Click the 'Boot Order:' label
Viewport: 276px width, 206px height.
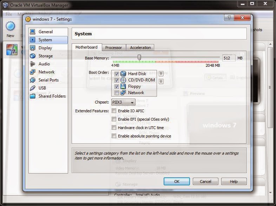point(99,72)
